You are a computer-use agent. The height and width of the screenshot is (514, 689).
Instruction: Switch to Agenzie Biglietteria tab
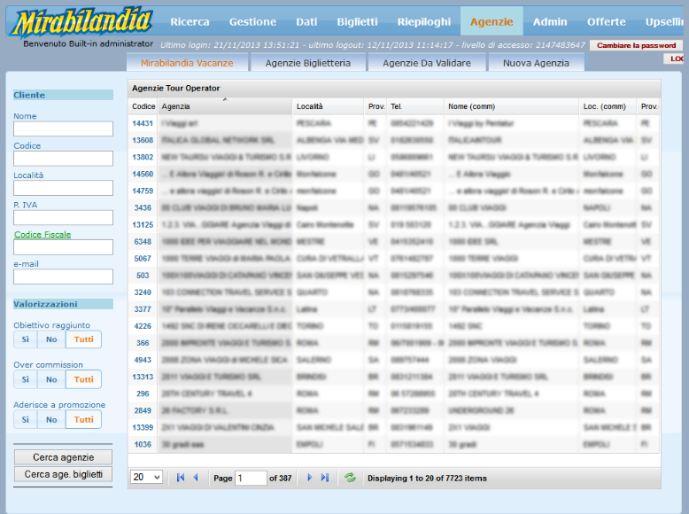(x=308, y=63)
